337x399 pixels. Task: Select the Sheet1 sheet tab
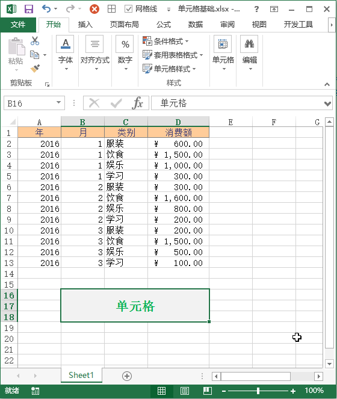81,375
